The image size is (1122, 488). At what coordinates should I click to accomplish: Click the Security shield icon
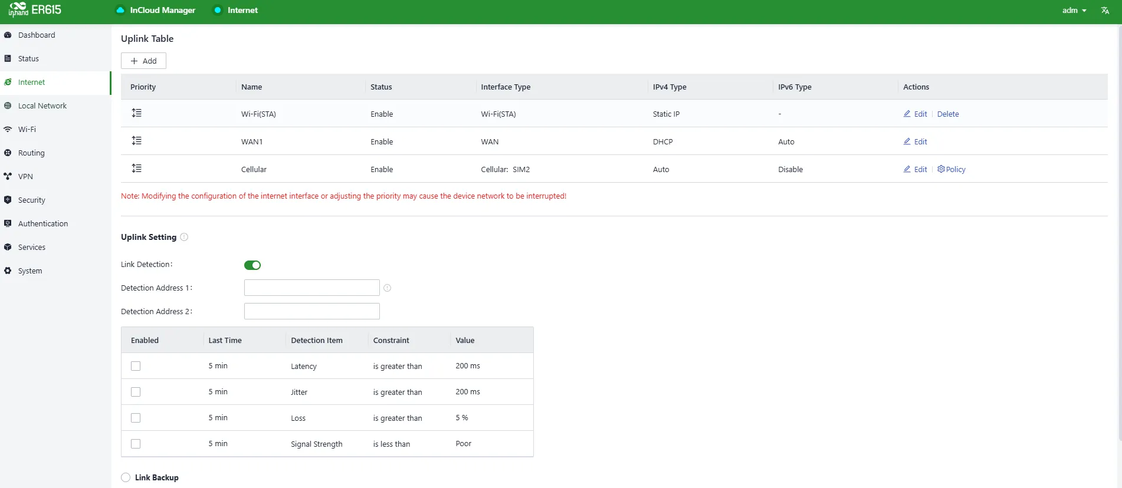point(8,200)
